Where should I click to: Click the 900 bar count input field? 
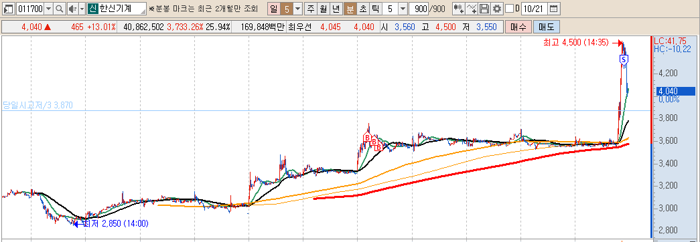point(418,9)
